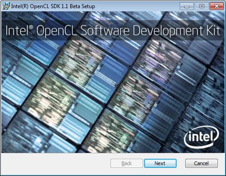Select the title text "Intel(R) OpenCL SDK 1.1 Beta Setup"
Viewport: 226px width, 176px height.
[53, 6]
